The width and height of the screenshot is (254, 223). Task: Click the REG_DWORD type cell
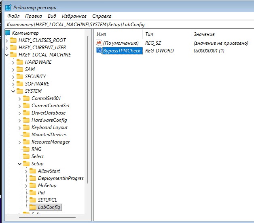159,51
